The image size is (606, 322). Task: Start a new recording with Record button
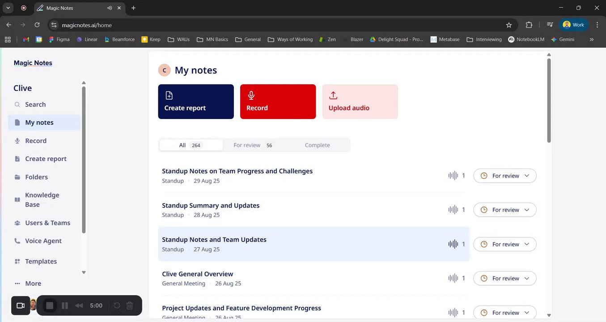click(278, 102)
